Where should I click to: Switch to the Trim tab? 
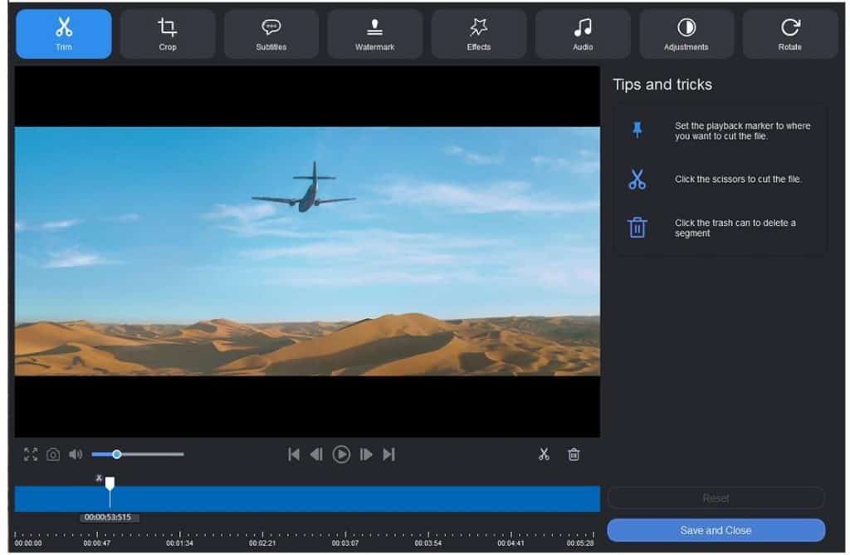(64, 34)
